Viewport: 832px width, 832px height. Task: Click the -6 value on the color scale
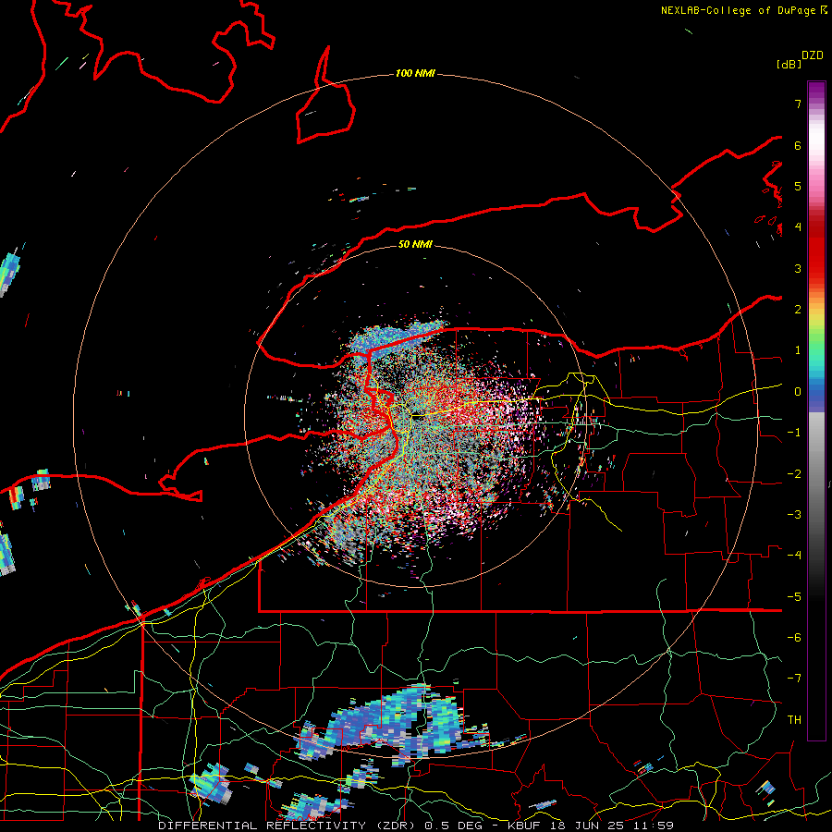click(x=794, y=638)
